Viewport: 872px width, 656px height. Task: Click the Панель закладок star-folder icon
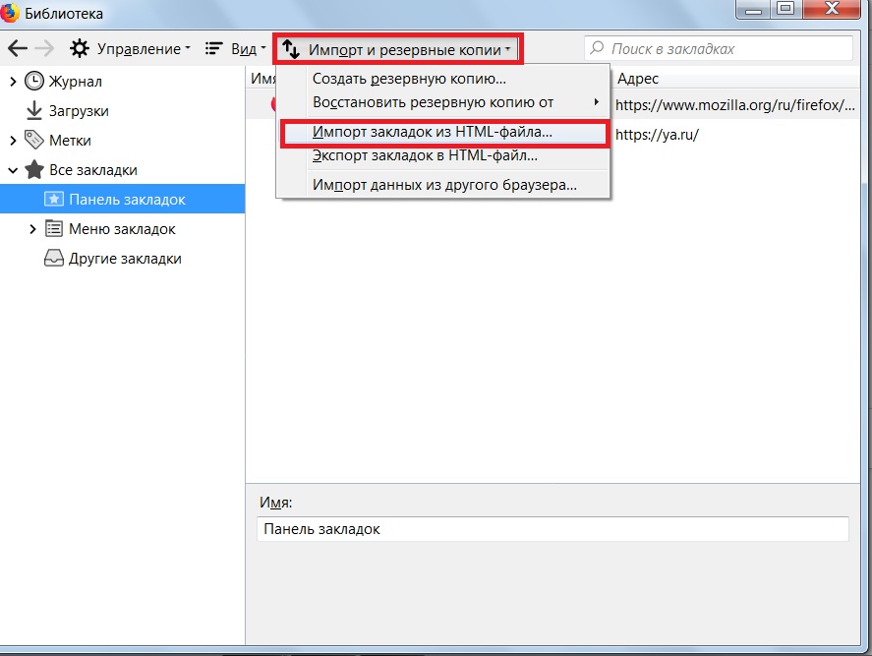point(54,200)
